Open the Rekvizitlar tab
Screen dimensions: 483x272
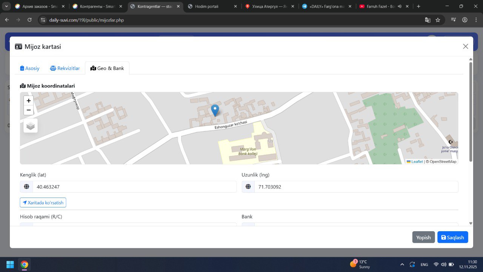65,68
